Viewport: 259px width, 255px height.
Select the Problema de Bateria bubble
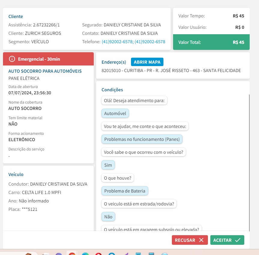click(x=125, y=191)
